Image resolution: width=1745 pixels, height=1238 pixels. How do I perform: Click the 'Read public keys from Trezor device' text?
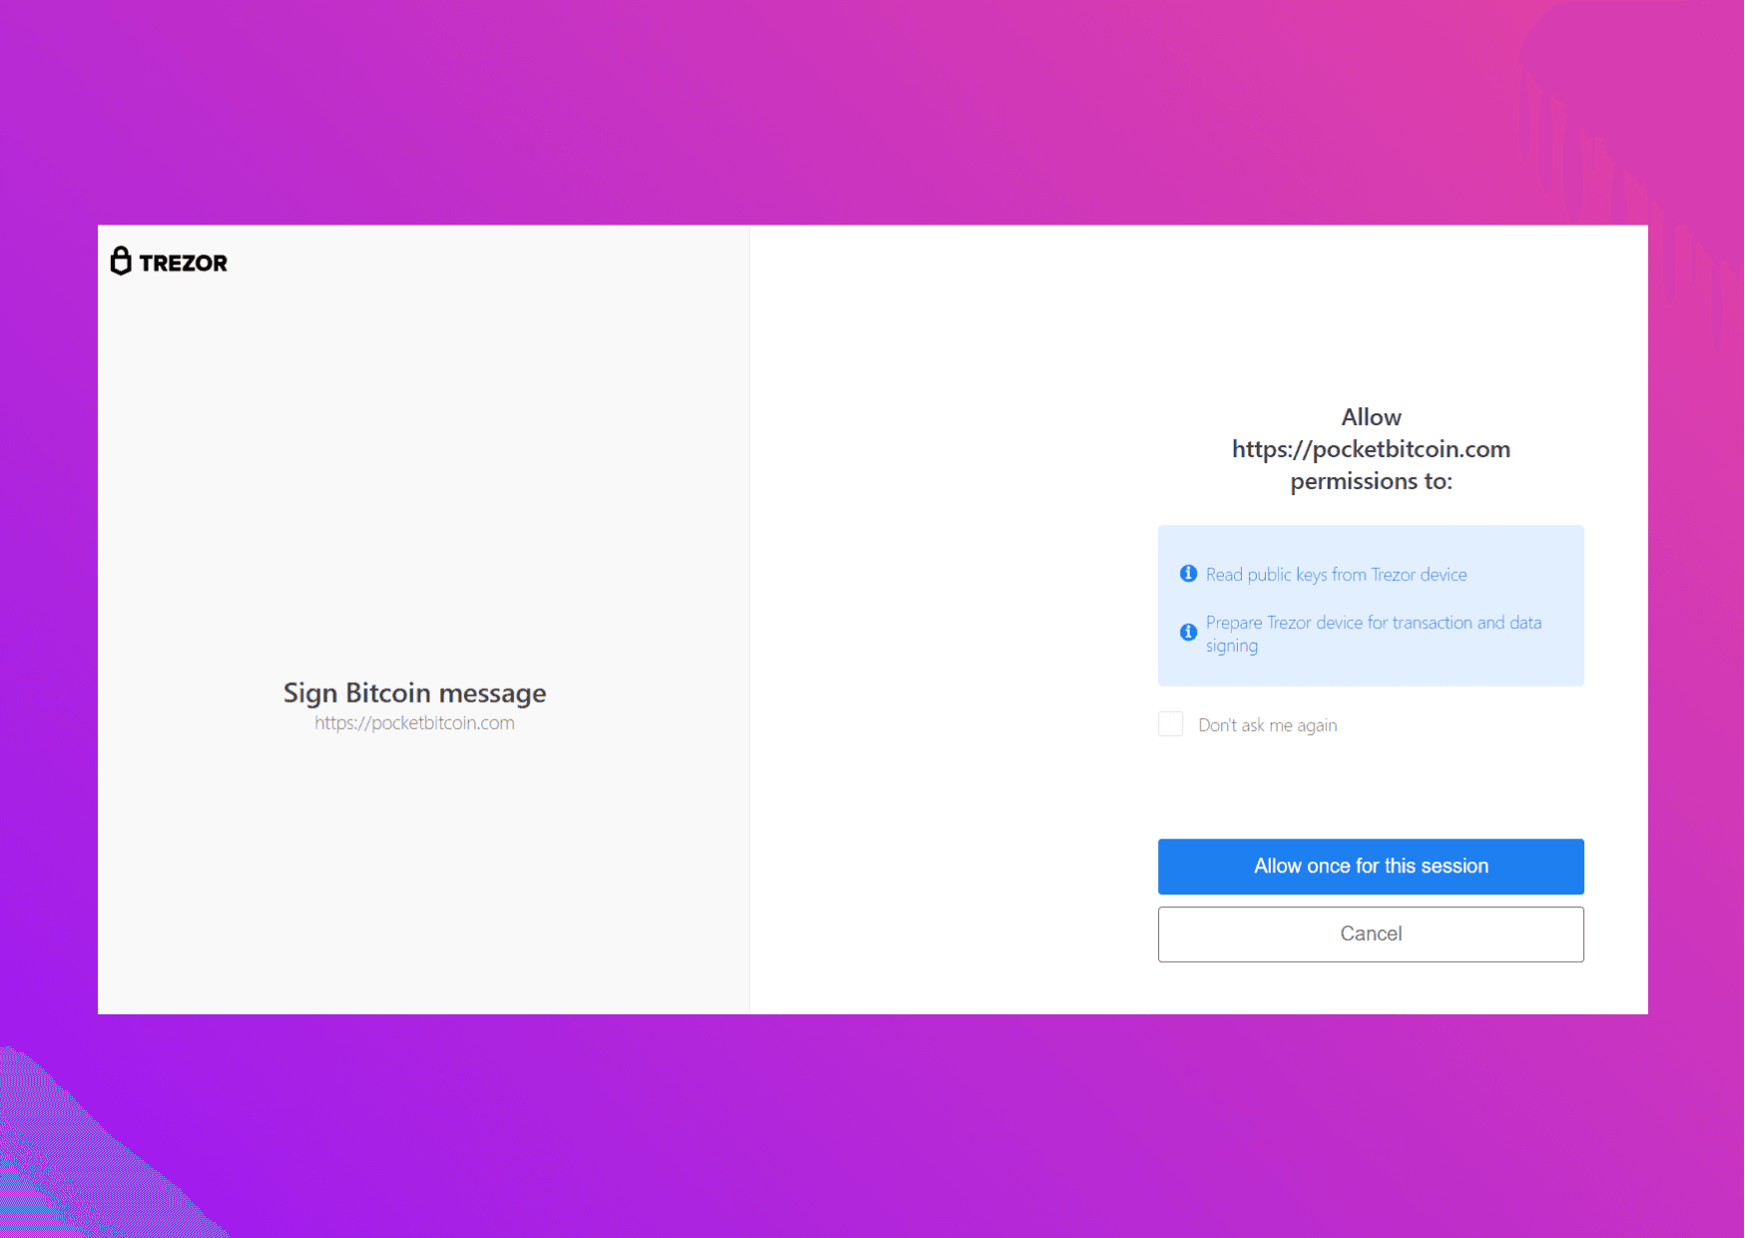pyautogui.click(x=1336, y=575)
